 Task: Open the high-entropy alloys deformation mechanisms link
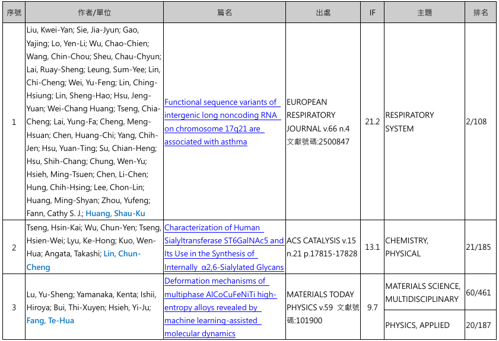click(x=220, y=307)
